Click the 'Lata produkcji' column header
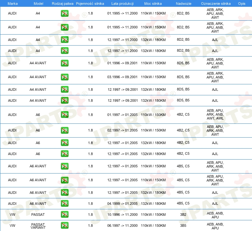 click(x=122, y=4)
